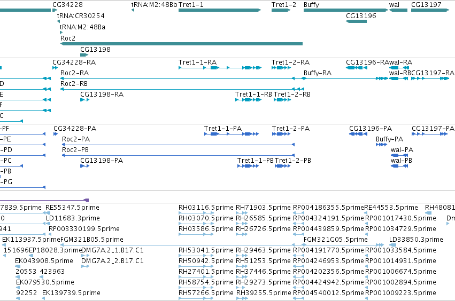Viewport: 455px width, 301px height.
Task: Open the tRNA:M2:48Ba gene label
Action: [x=83, y=27]
